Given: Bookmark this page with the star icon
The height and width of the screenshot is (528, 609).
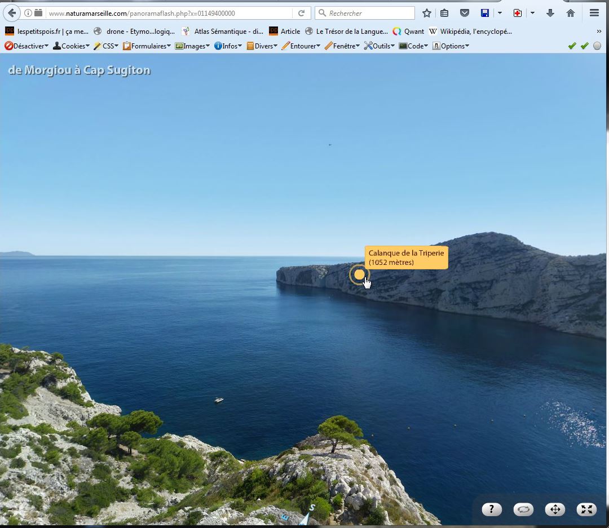Looking at the screenshot, I should (427, 13).
